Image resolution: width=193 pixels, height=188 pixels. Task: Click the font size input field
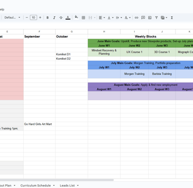coord(33,17)
